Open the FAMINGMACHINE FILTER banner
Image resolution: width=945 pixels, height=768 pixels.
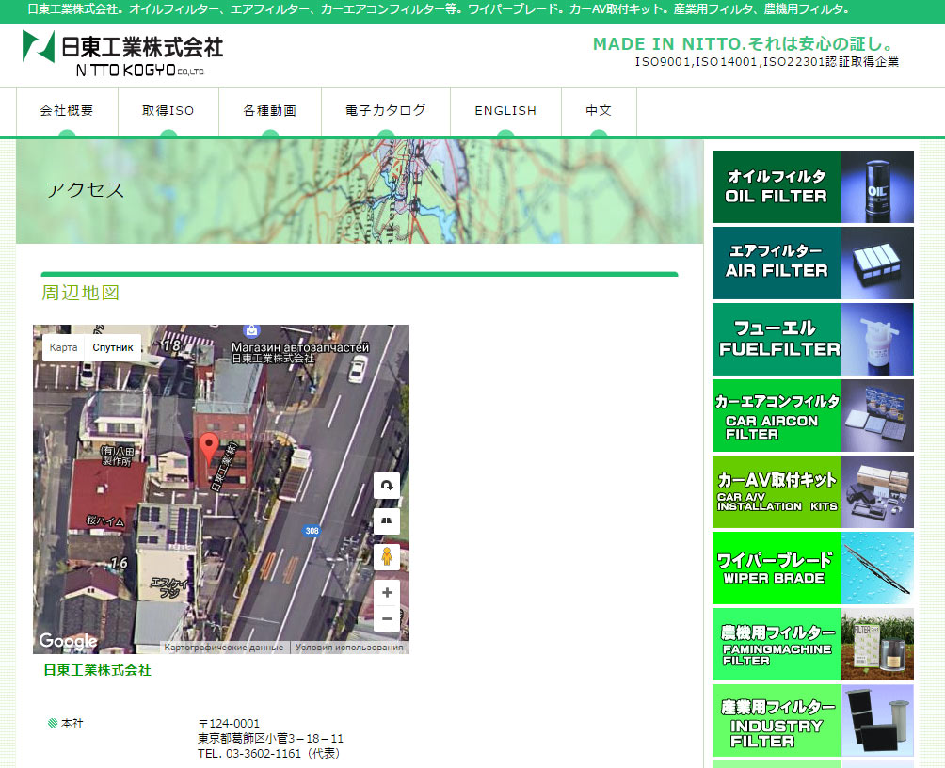pyautogui.click(x=812, y=644)
